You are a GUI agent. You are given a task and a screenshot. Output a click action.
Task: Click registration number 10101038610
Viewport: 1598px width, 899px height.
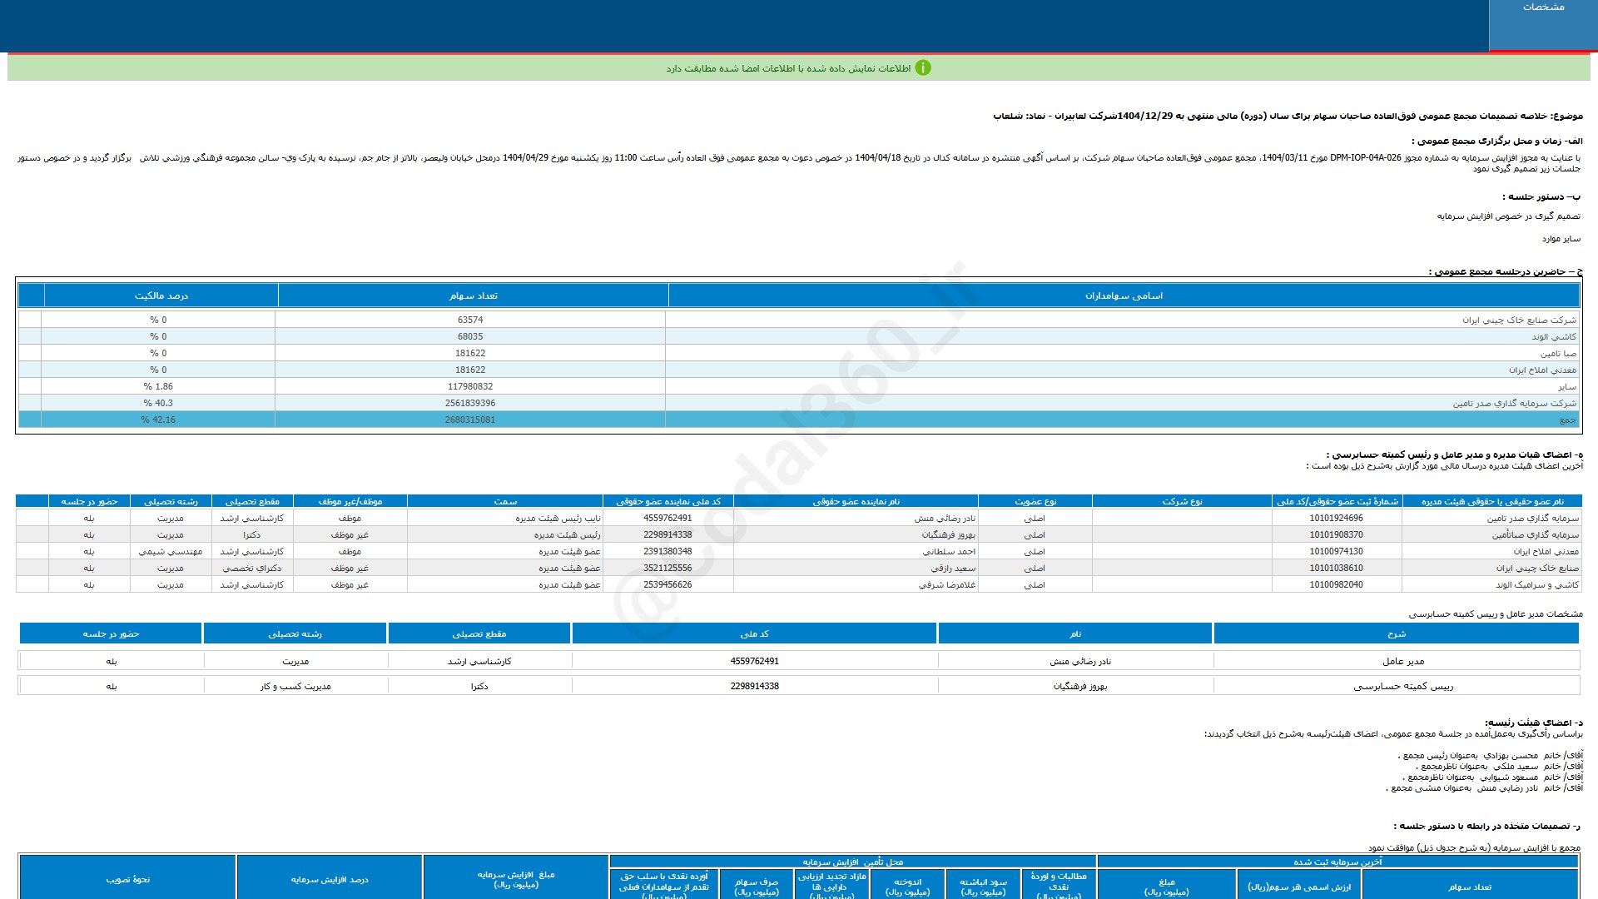(1336, 568)
